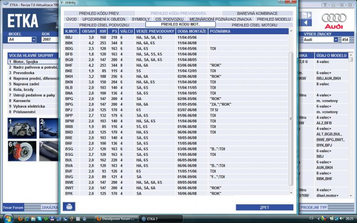Image resolution: width=357 pixels, height=223 pixels.
Task: Select main group 0 Prislusenstvi
Action: (33, 112)
